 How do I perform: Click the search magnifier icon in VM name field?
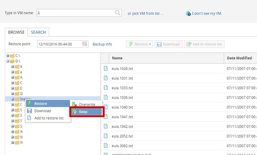[x=117, y=13]
